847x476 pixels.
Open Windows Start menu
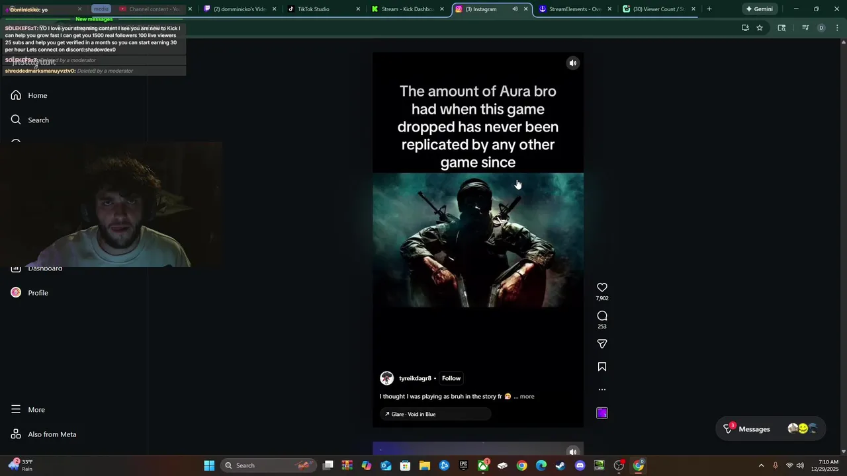(209, 465)
